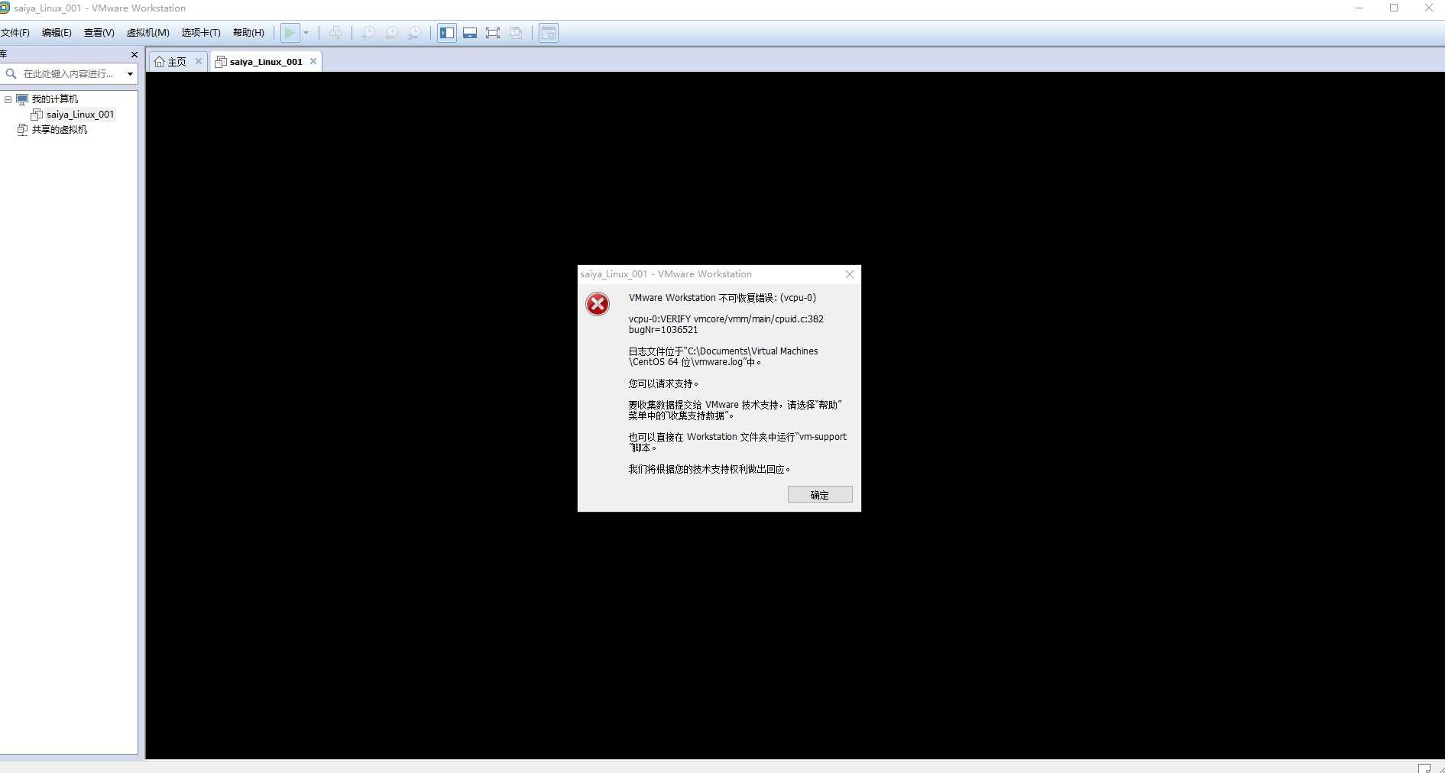Image resolution: width=1445 pixels, height=773 pixels.
Task: Click the cpuid.c:382 error text line
Action: tap(726, 319)
